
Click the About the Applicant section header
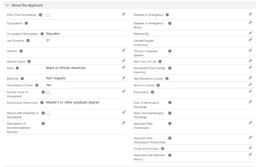coord(27,5)
